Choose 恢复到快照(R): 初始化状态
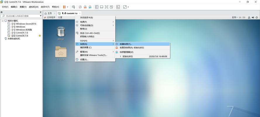260x117 pixels. [142, 48]
